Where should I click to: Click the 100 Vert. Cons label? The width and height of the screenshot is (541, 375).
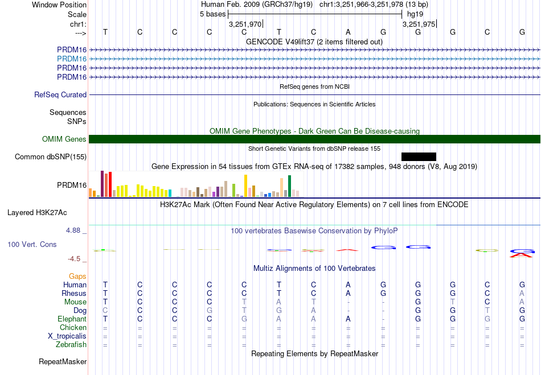32,244
